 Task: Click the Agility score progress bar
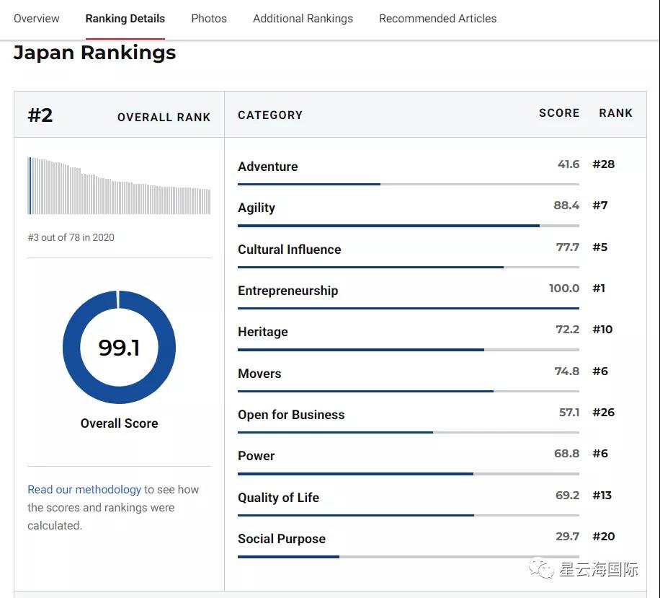[x=408, y=226]
